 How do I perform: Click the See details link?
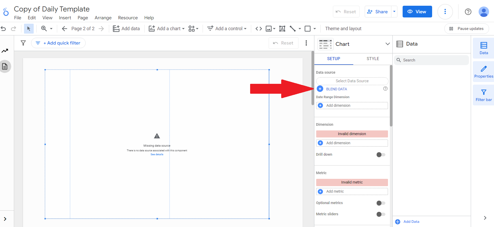click(x=157, y=154)
